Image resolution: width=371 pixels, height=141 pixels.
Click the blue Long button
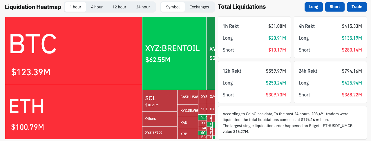[314, 7]
